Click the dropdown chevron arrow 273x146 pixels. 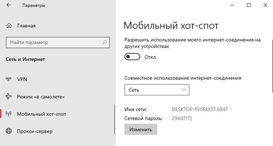(x=184, y=90)
